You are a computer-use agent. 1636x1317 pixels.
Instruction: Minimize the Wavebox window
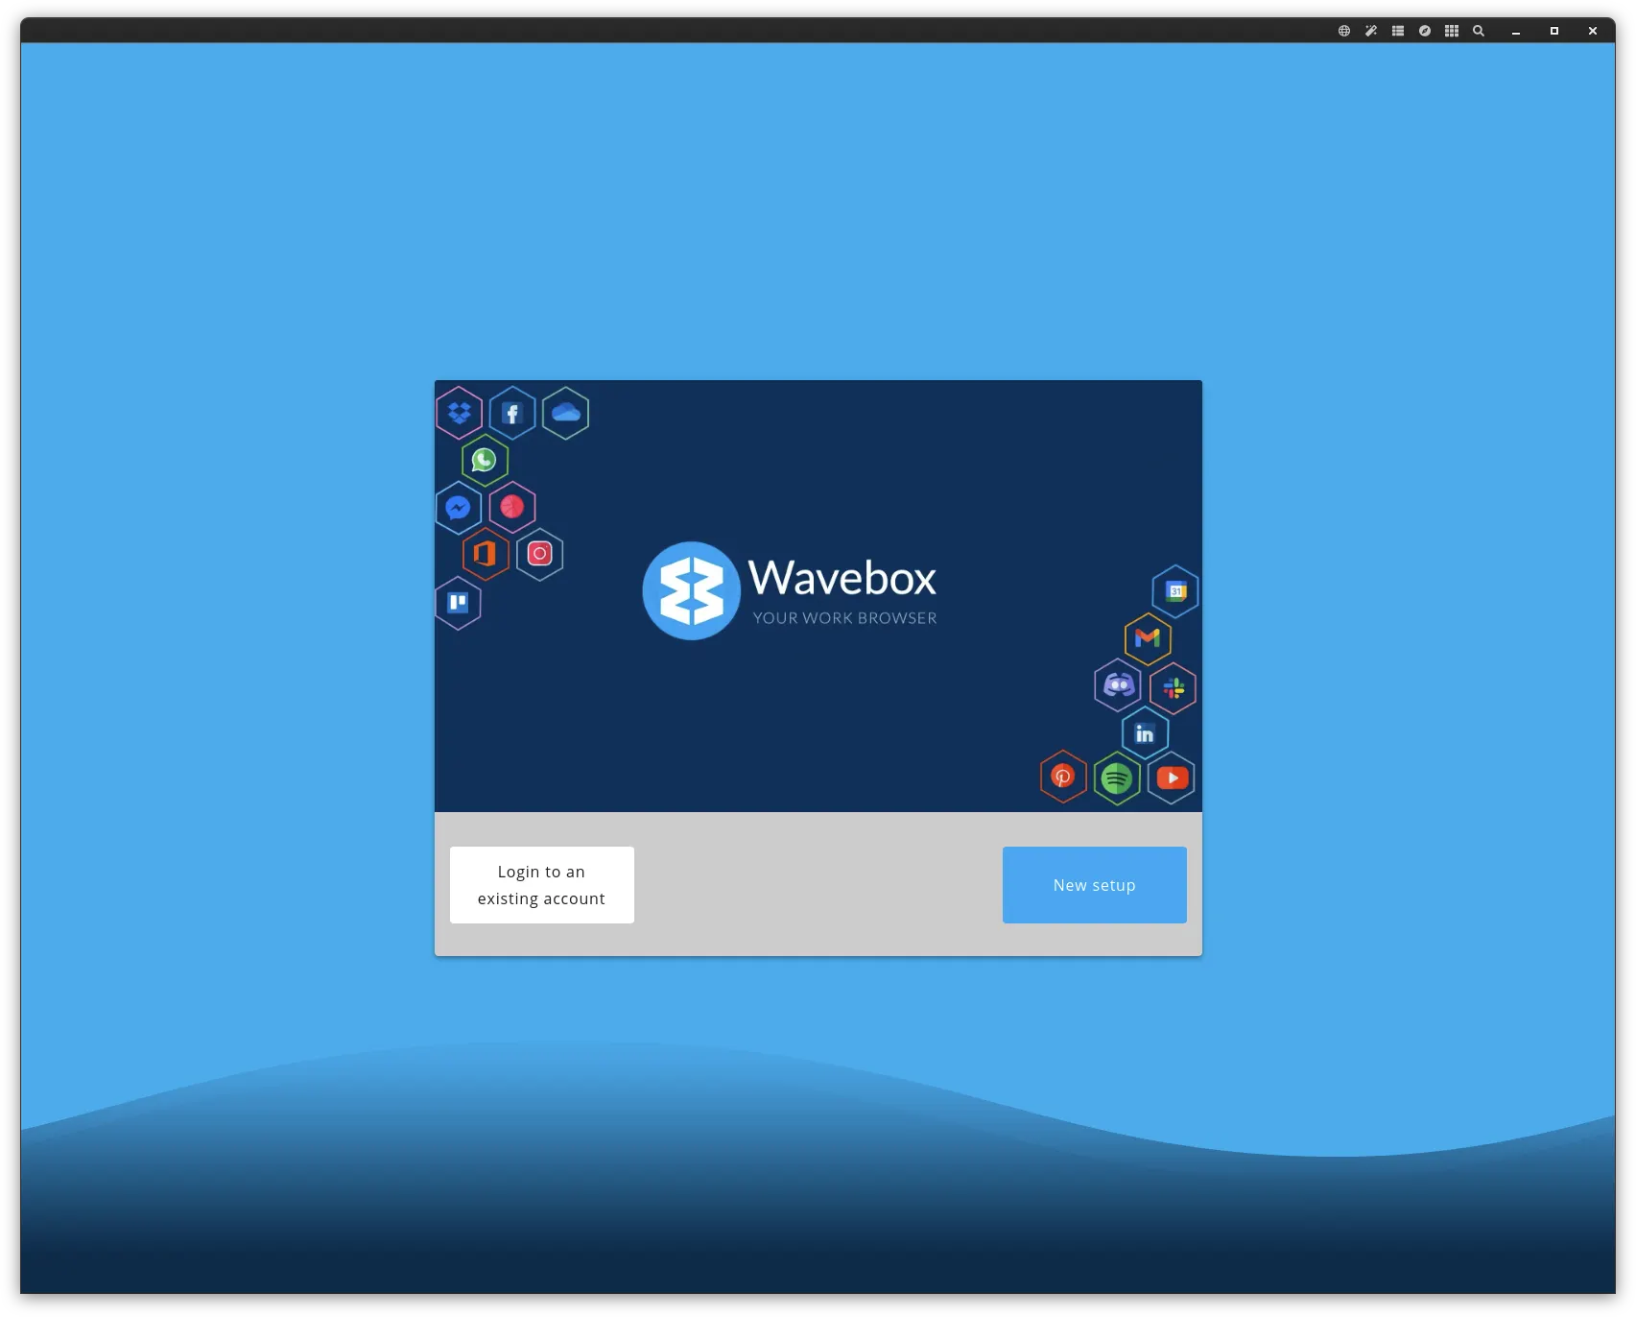coord(1516,32)
